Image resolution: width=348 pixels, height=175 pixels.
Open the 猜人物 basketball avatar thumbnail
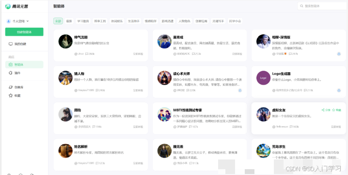pyautogui.click(x=65, y=78)
